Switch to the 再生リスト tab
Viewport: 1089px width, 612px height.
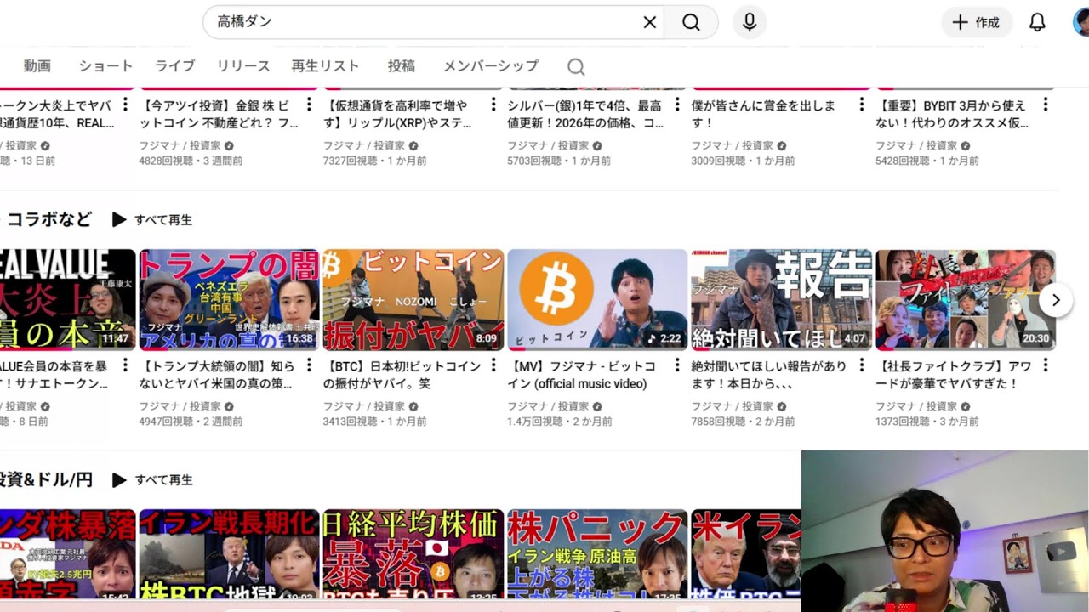click(325, 66)
